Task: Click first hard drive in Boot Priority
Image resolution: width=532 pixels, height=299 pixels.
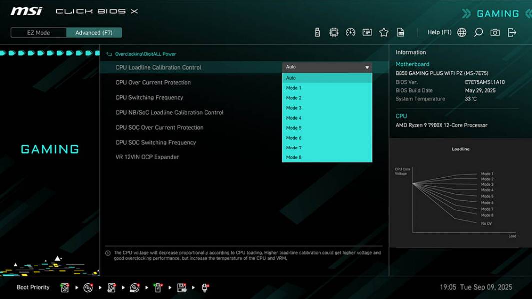Action: coord(64,287)
